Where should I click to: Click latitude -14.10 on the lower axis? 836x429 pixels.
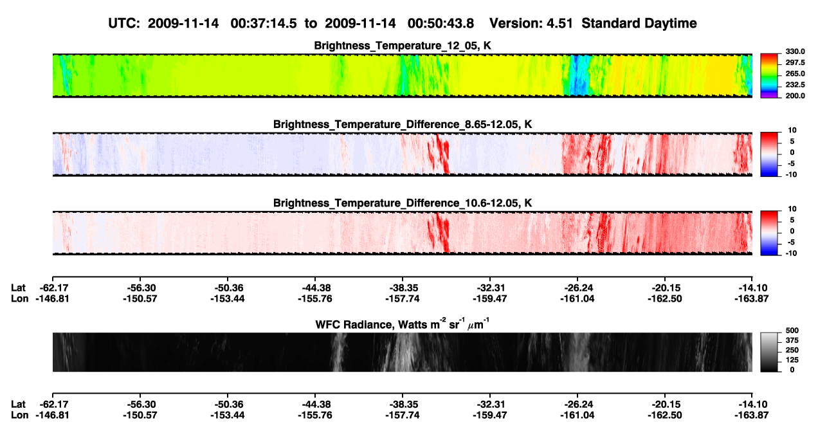tap(752, 405)
